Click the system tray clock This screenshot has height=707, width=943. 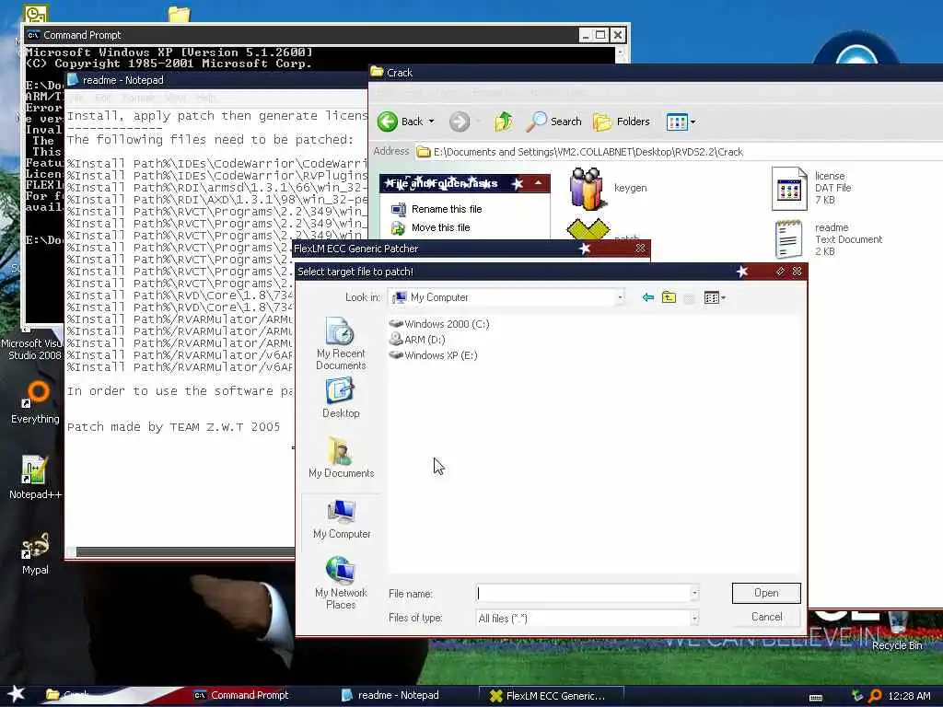click(x=909, y=696)
